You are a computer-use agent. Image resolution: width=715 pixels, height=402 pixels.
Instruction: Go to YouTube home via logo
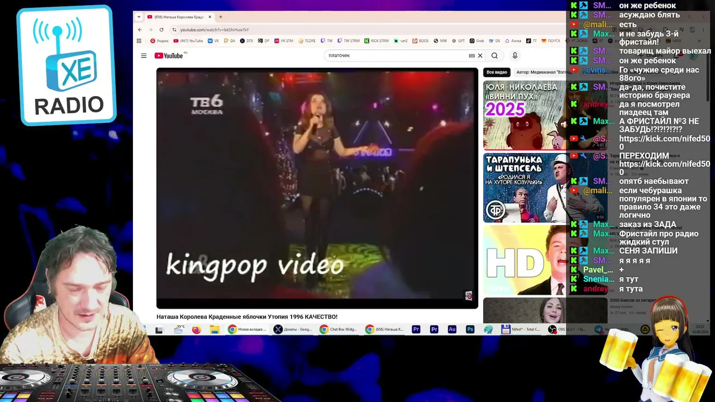point(169,55)
